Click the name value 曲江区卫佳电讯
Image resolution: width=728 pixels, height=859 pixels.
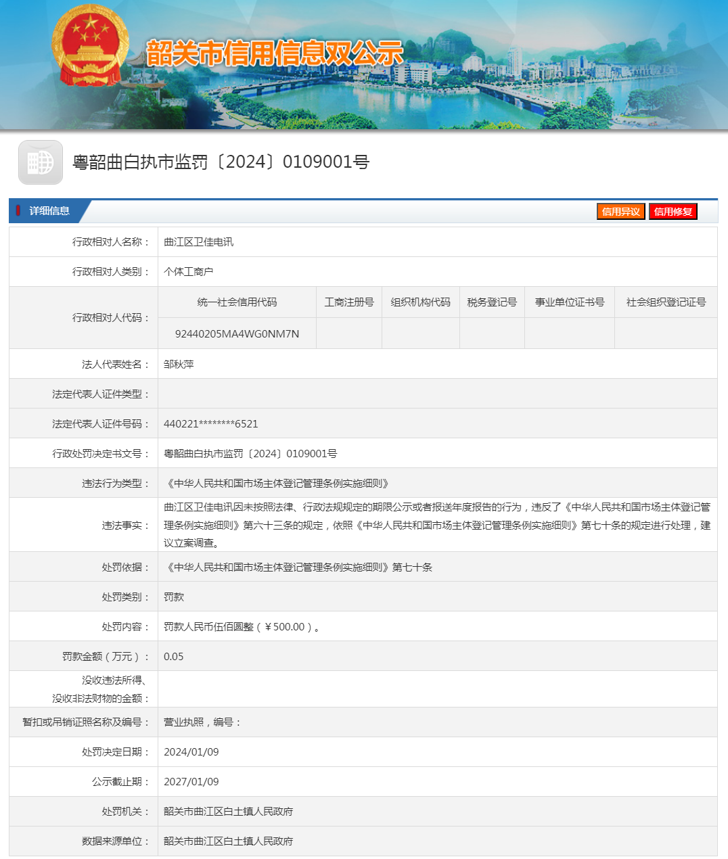coord(198,242)
